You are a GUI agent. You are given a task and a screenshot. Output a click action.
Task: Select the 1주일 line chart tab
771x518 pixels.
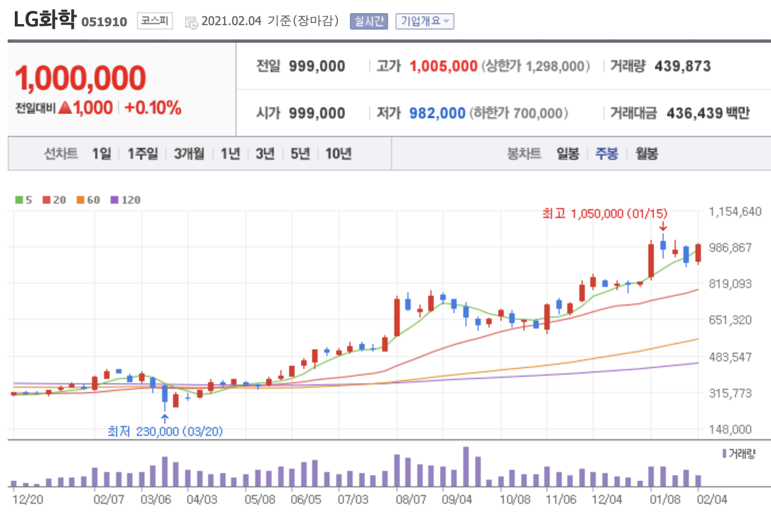(143, 154)
